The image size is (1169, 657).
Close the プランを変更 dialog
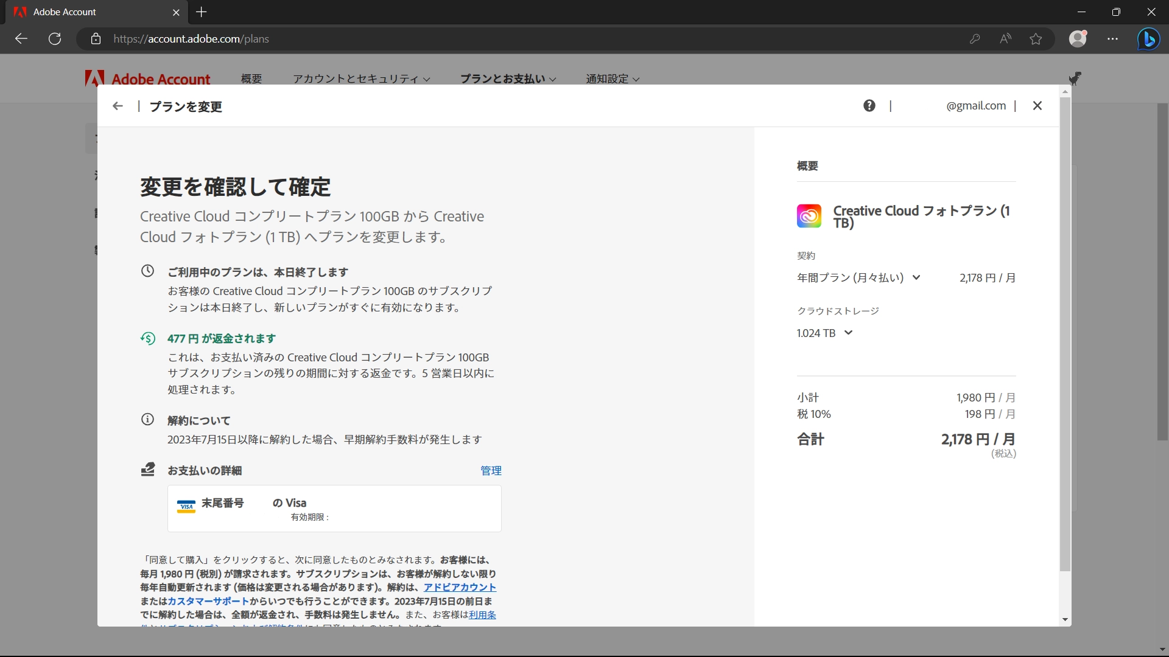[x=1037, y=105]
